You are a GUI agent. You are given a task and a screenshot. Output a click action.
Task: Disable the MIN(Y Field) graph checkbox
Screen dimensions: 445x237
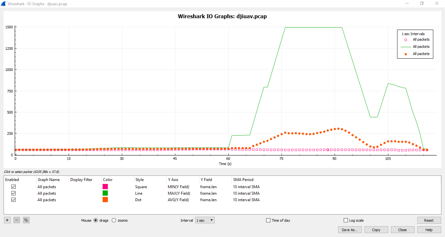tap(14, 187)
